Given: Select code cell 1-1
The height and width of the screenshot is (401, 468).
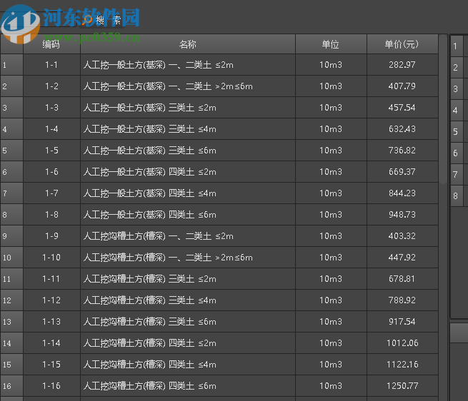Looking at the screenshot, I should pos(51,65).
